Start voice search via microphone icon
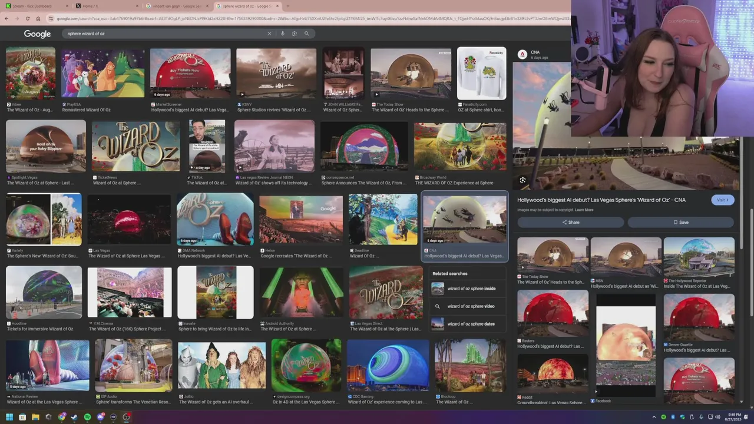 point(283,34)
